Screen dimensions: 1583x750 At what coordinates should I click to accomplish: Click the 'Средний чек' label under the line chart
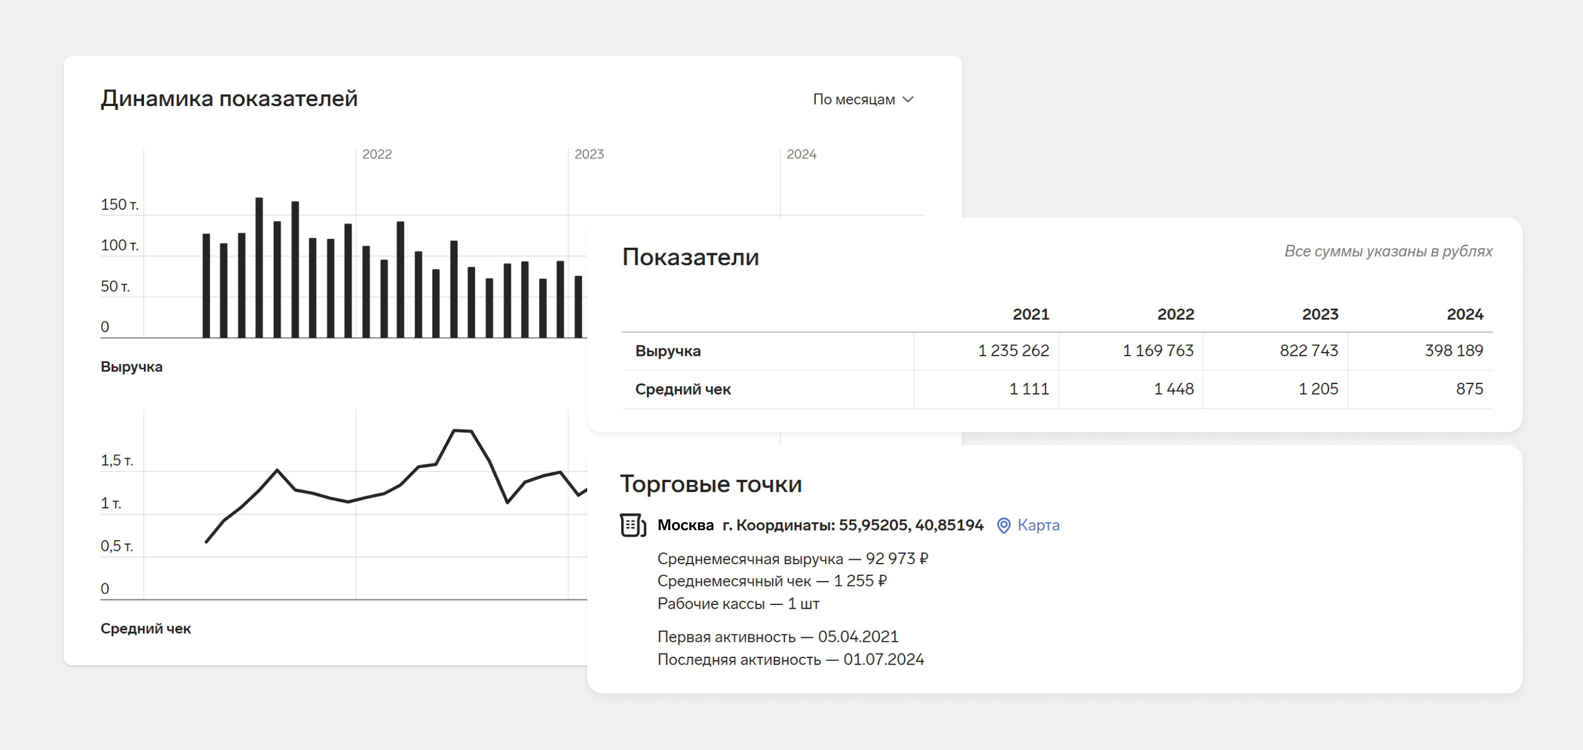tap(146, 628)
